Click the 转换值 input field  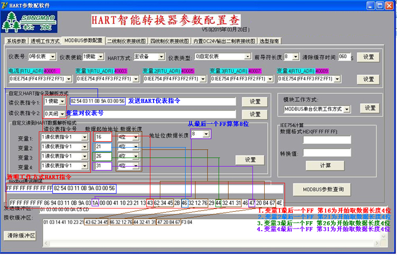pos(327,152)
